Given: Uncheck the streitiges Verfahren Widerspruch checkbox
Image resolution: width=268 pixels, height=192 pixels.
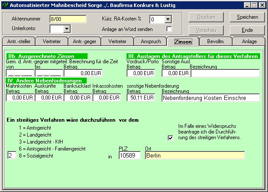Looking at the screenshot, I should [x=170, y=138].
